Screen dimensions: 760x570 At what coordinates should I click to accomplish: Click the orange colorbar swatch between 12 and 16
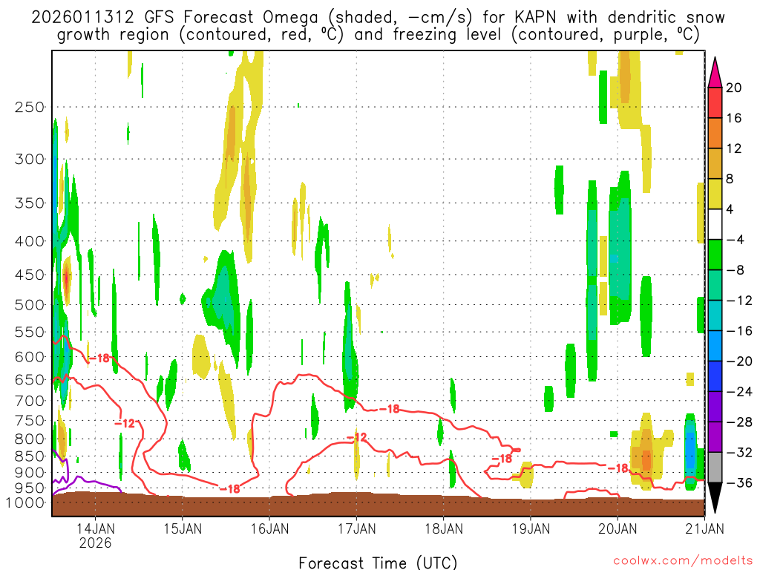point(715,134)
